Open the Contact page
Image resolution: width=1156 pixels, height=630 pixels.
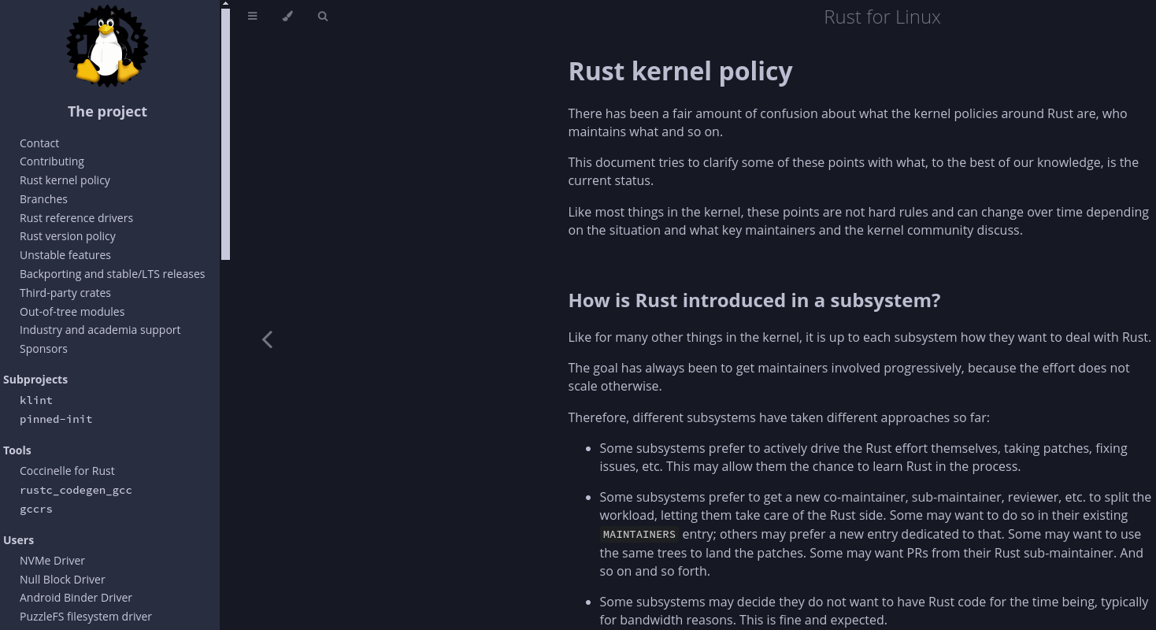pos(39,143)
